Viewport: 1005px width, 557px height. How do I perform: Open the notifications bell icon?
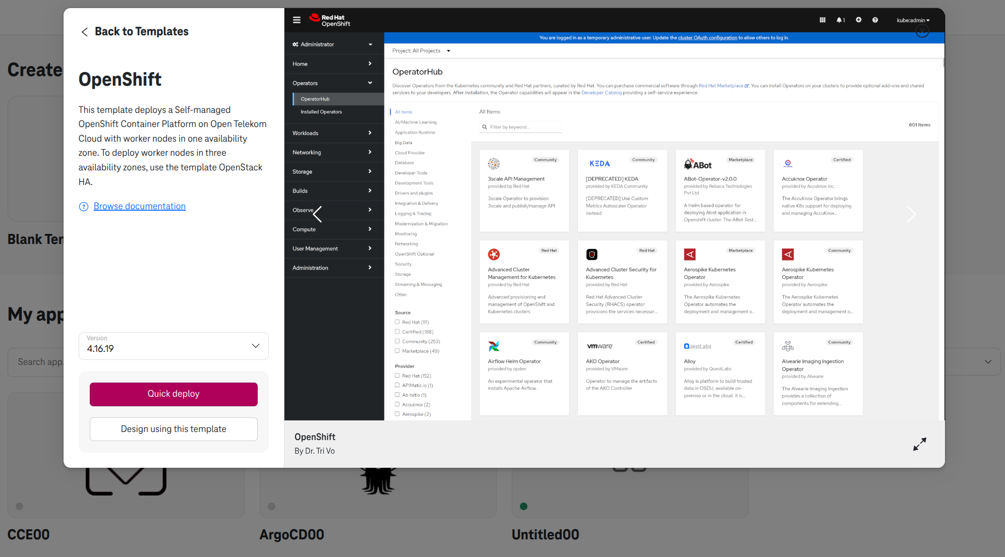840,20
